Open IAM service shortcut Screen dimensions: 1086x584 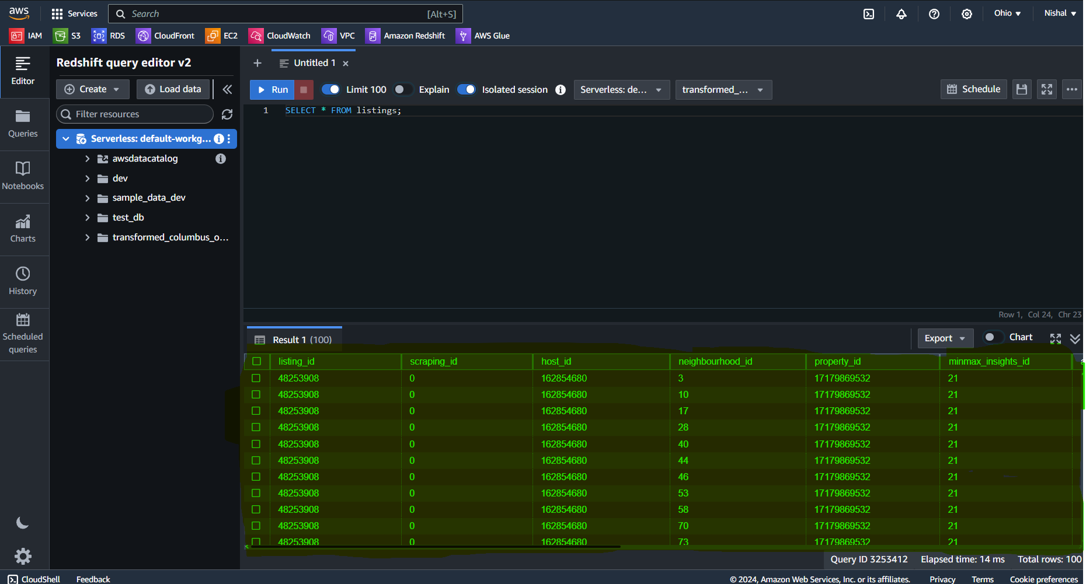(x=26, y=36)
